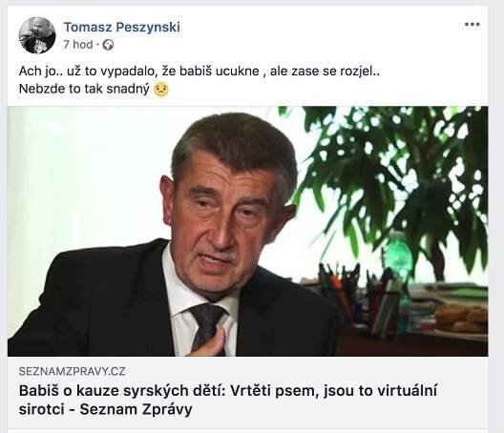The height and width of the screenshot is (433, 504).
Task: Click "Seznam Zprávy" at the headline's end
Action: pyautogui.click(x=136, y=409)
